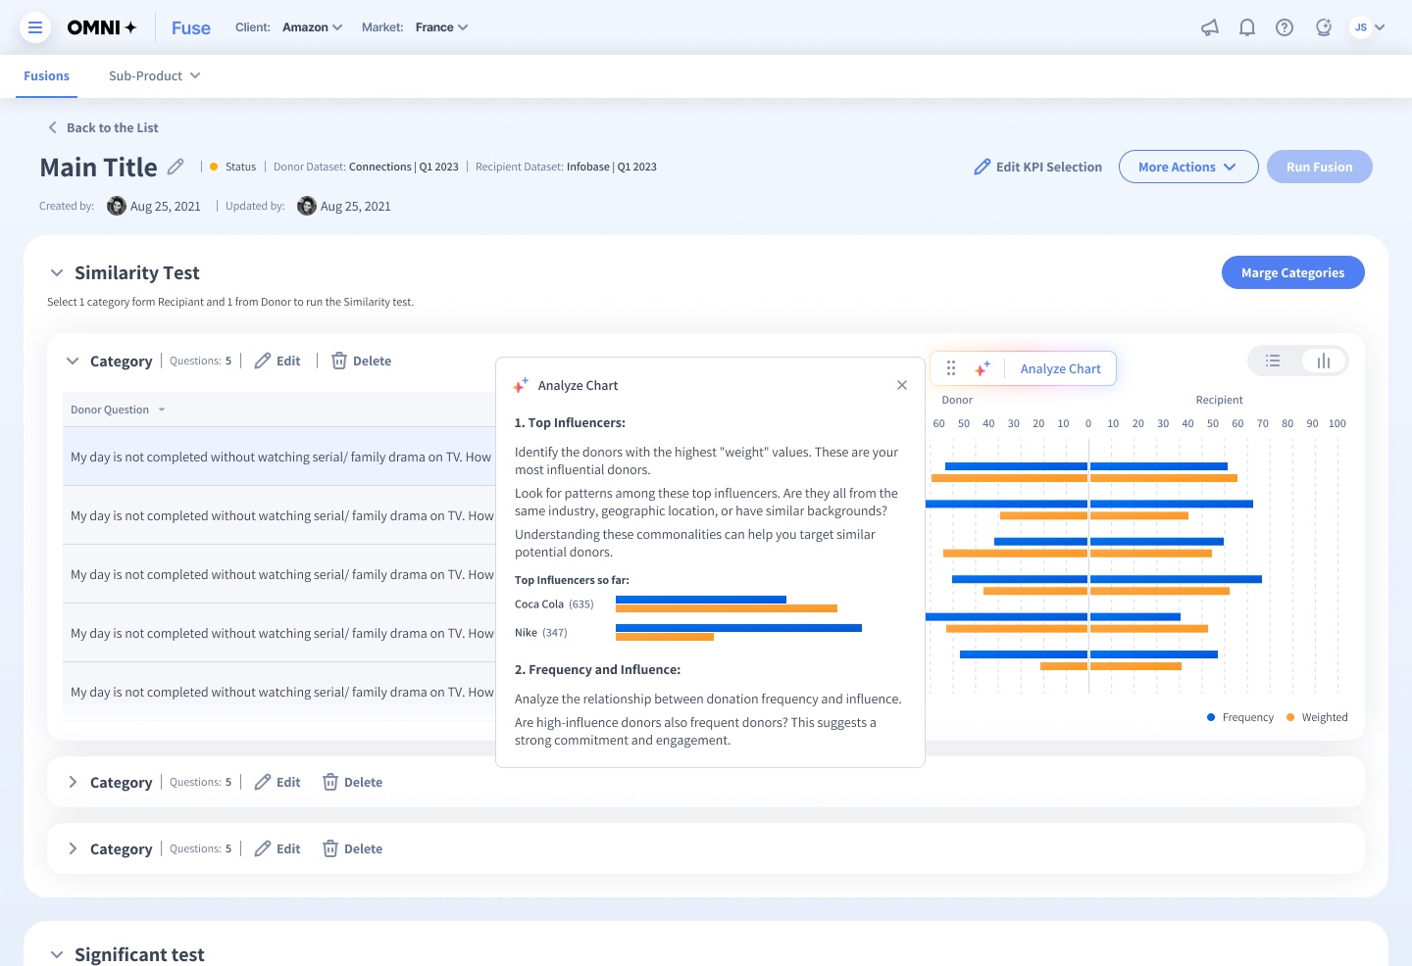Click the Fuse product name
1412x966 pixels.
[x=191, y=27]
